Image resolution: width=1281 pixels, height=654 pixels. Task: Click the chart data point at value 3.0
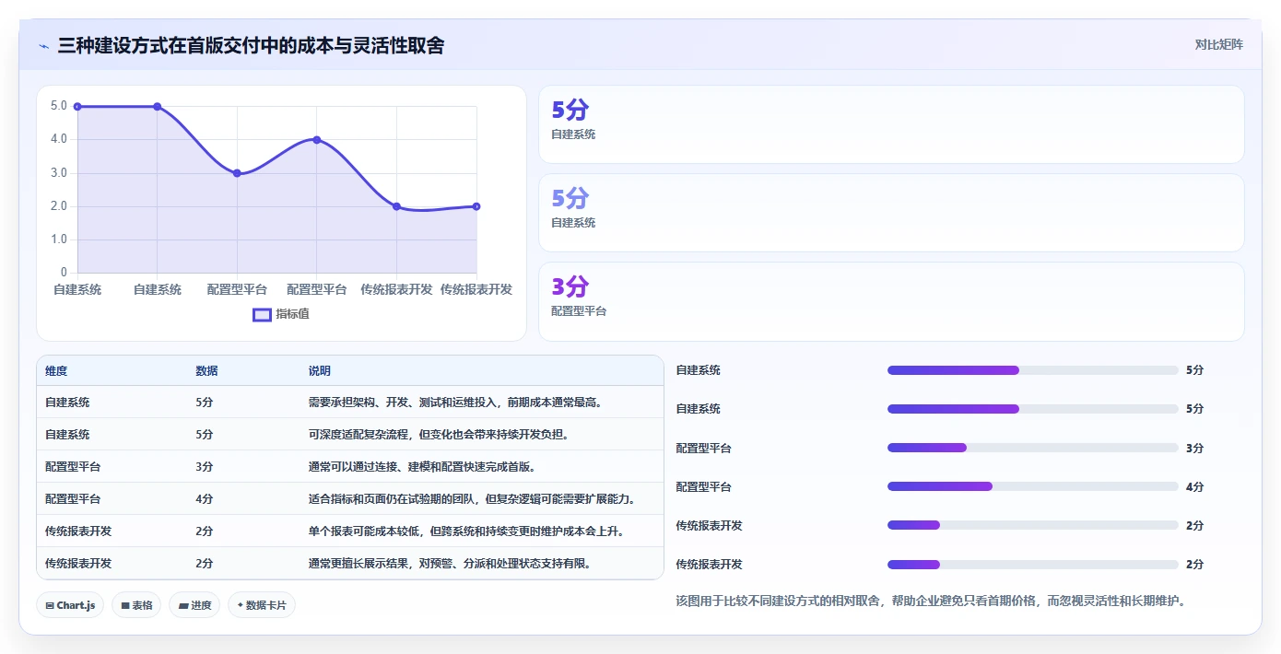pyautogui.click(x=237, y=173)
